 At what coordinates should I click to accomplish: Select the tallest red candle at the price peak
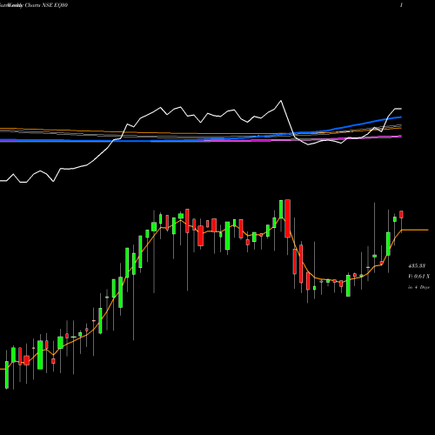pos(287,218)
